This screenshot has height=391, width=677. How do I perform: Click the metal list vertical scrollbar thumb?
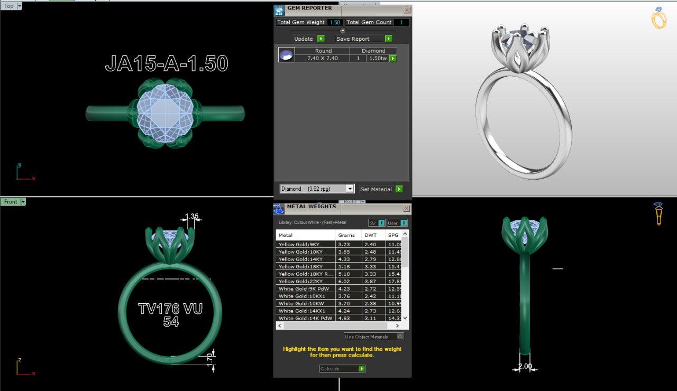[405, 253]
